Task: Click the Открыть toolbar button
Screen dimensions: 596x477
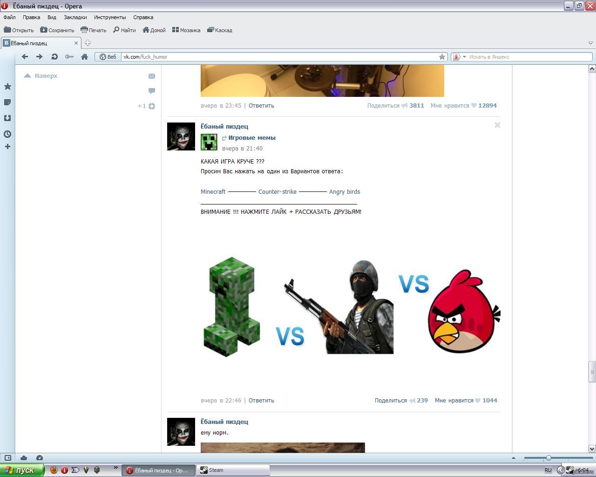Action: 19,30
